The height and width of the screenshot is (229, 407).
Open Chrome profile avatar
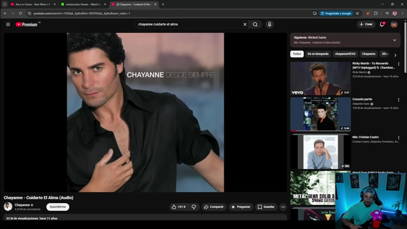coord(395,13)
